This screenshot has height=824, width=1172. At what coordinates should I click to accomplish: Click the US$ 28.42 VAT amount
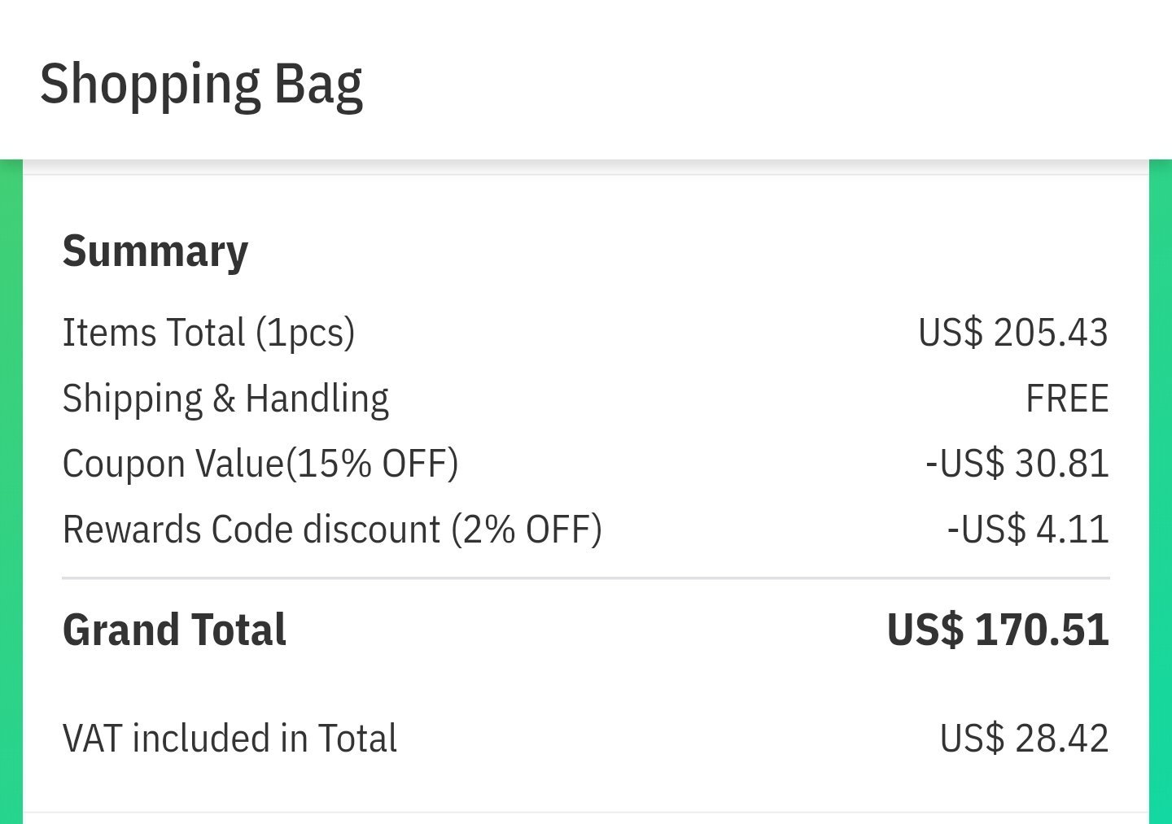(x=1024, y=739)
